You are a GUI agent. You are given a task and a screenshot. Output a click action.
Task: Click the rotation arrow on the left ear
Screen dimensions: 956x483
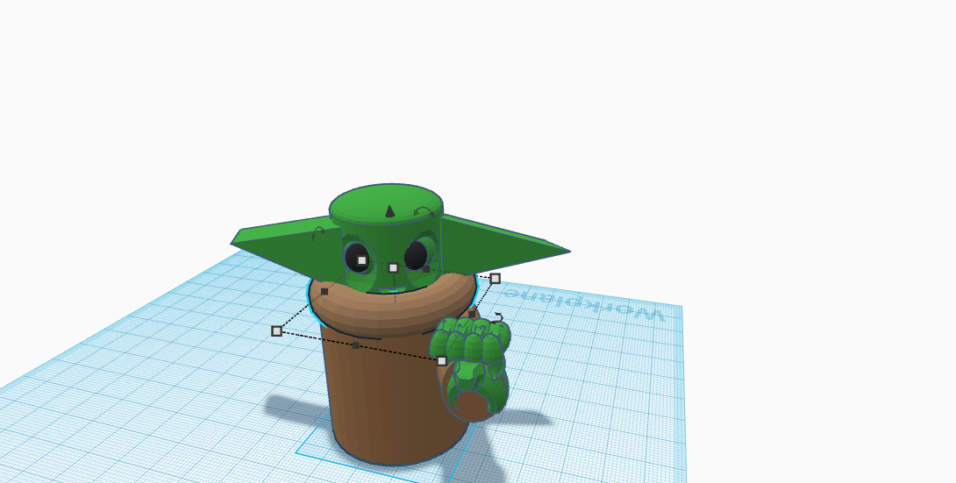317,233
